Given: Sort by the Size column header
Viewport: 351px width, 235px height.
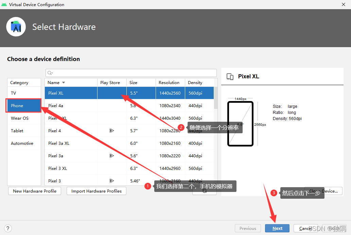Looking at the screenshot, I should pos(141,82).
